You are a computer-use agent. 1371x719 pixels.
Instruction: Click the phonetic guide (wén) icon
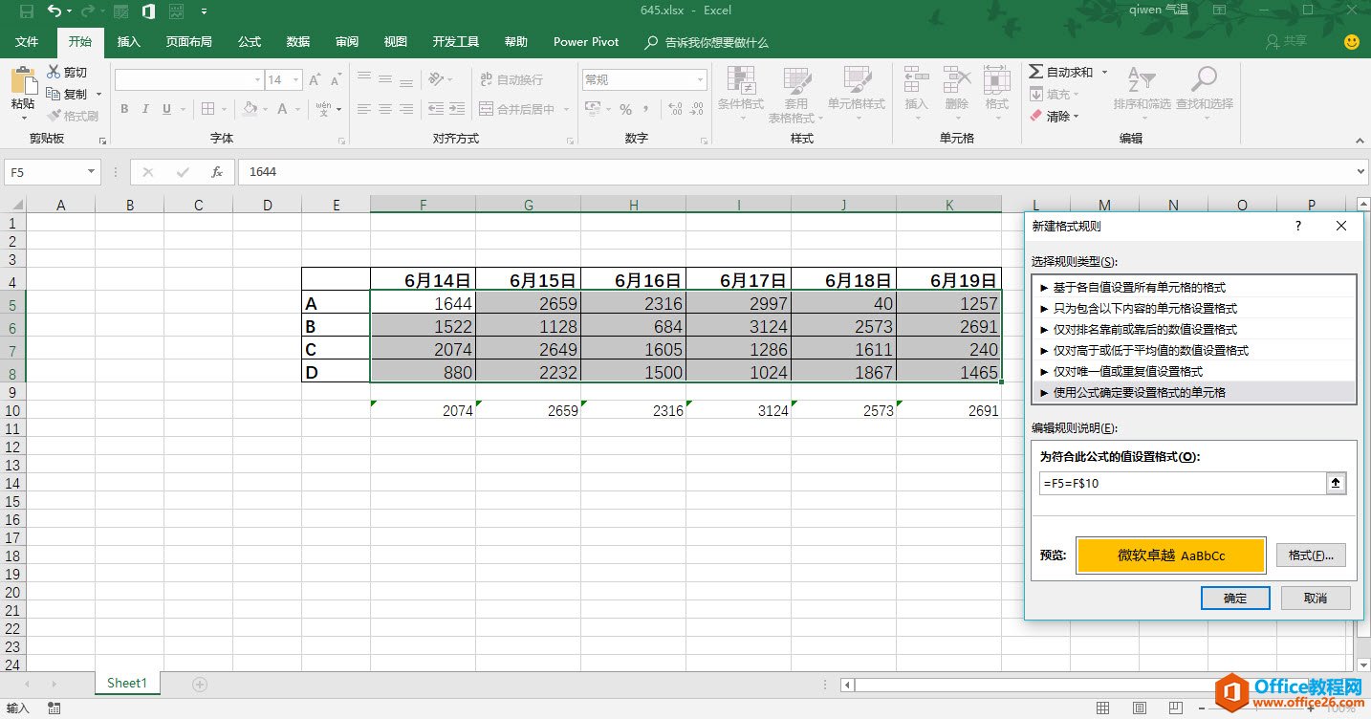point(323,109)
